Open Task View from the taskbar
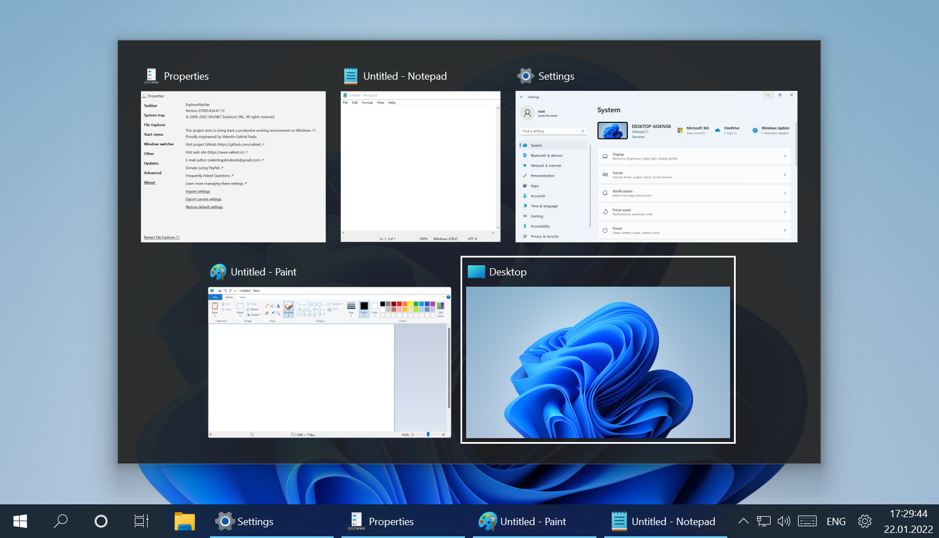 point(142,521)
